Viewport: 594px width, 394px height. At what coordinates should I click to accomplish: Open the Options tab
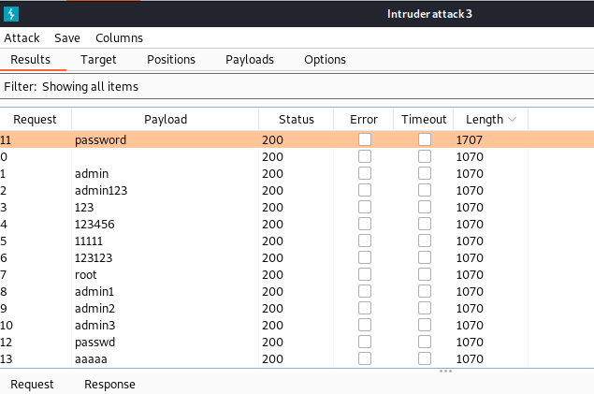click(x=325, y=60)
